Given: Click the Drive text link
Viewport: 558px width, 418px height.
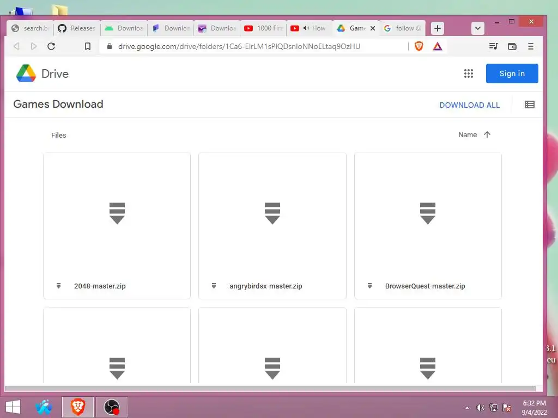Looking at the screenshot, I should click(x=55, y=73).
